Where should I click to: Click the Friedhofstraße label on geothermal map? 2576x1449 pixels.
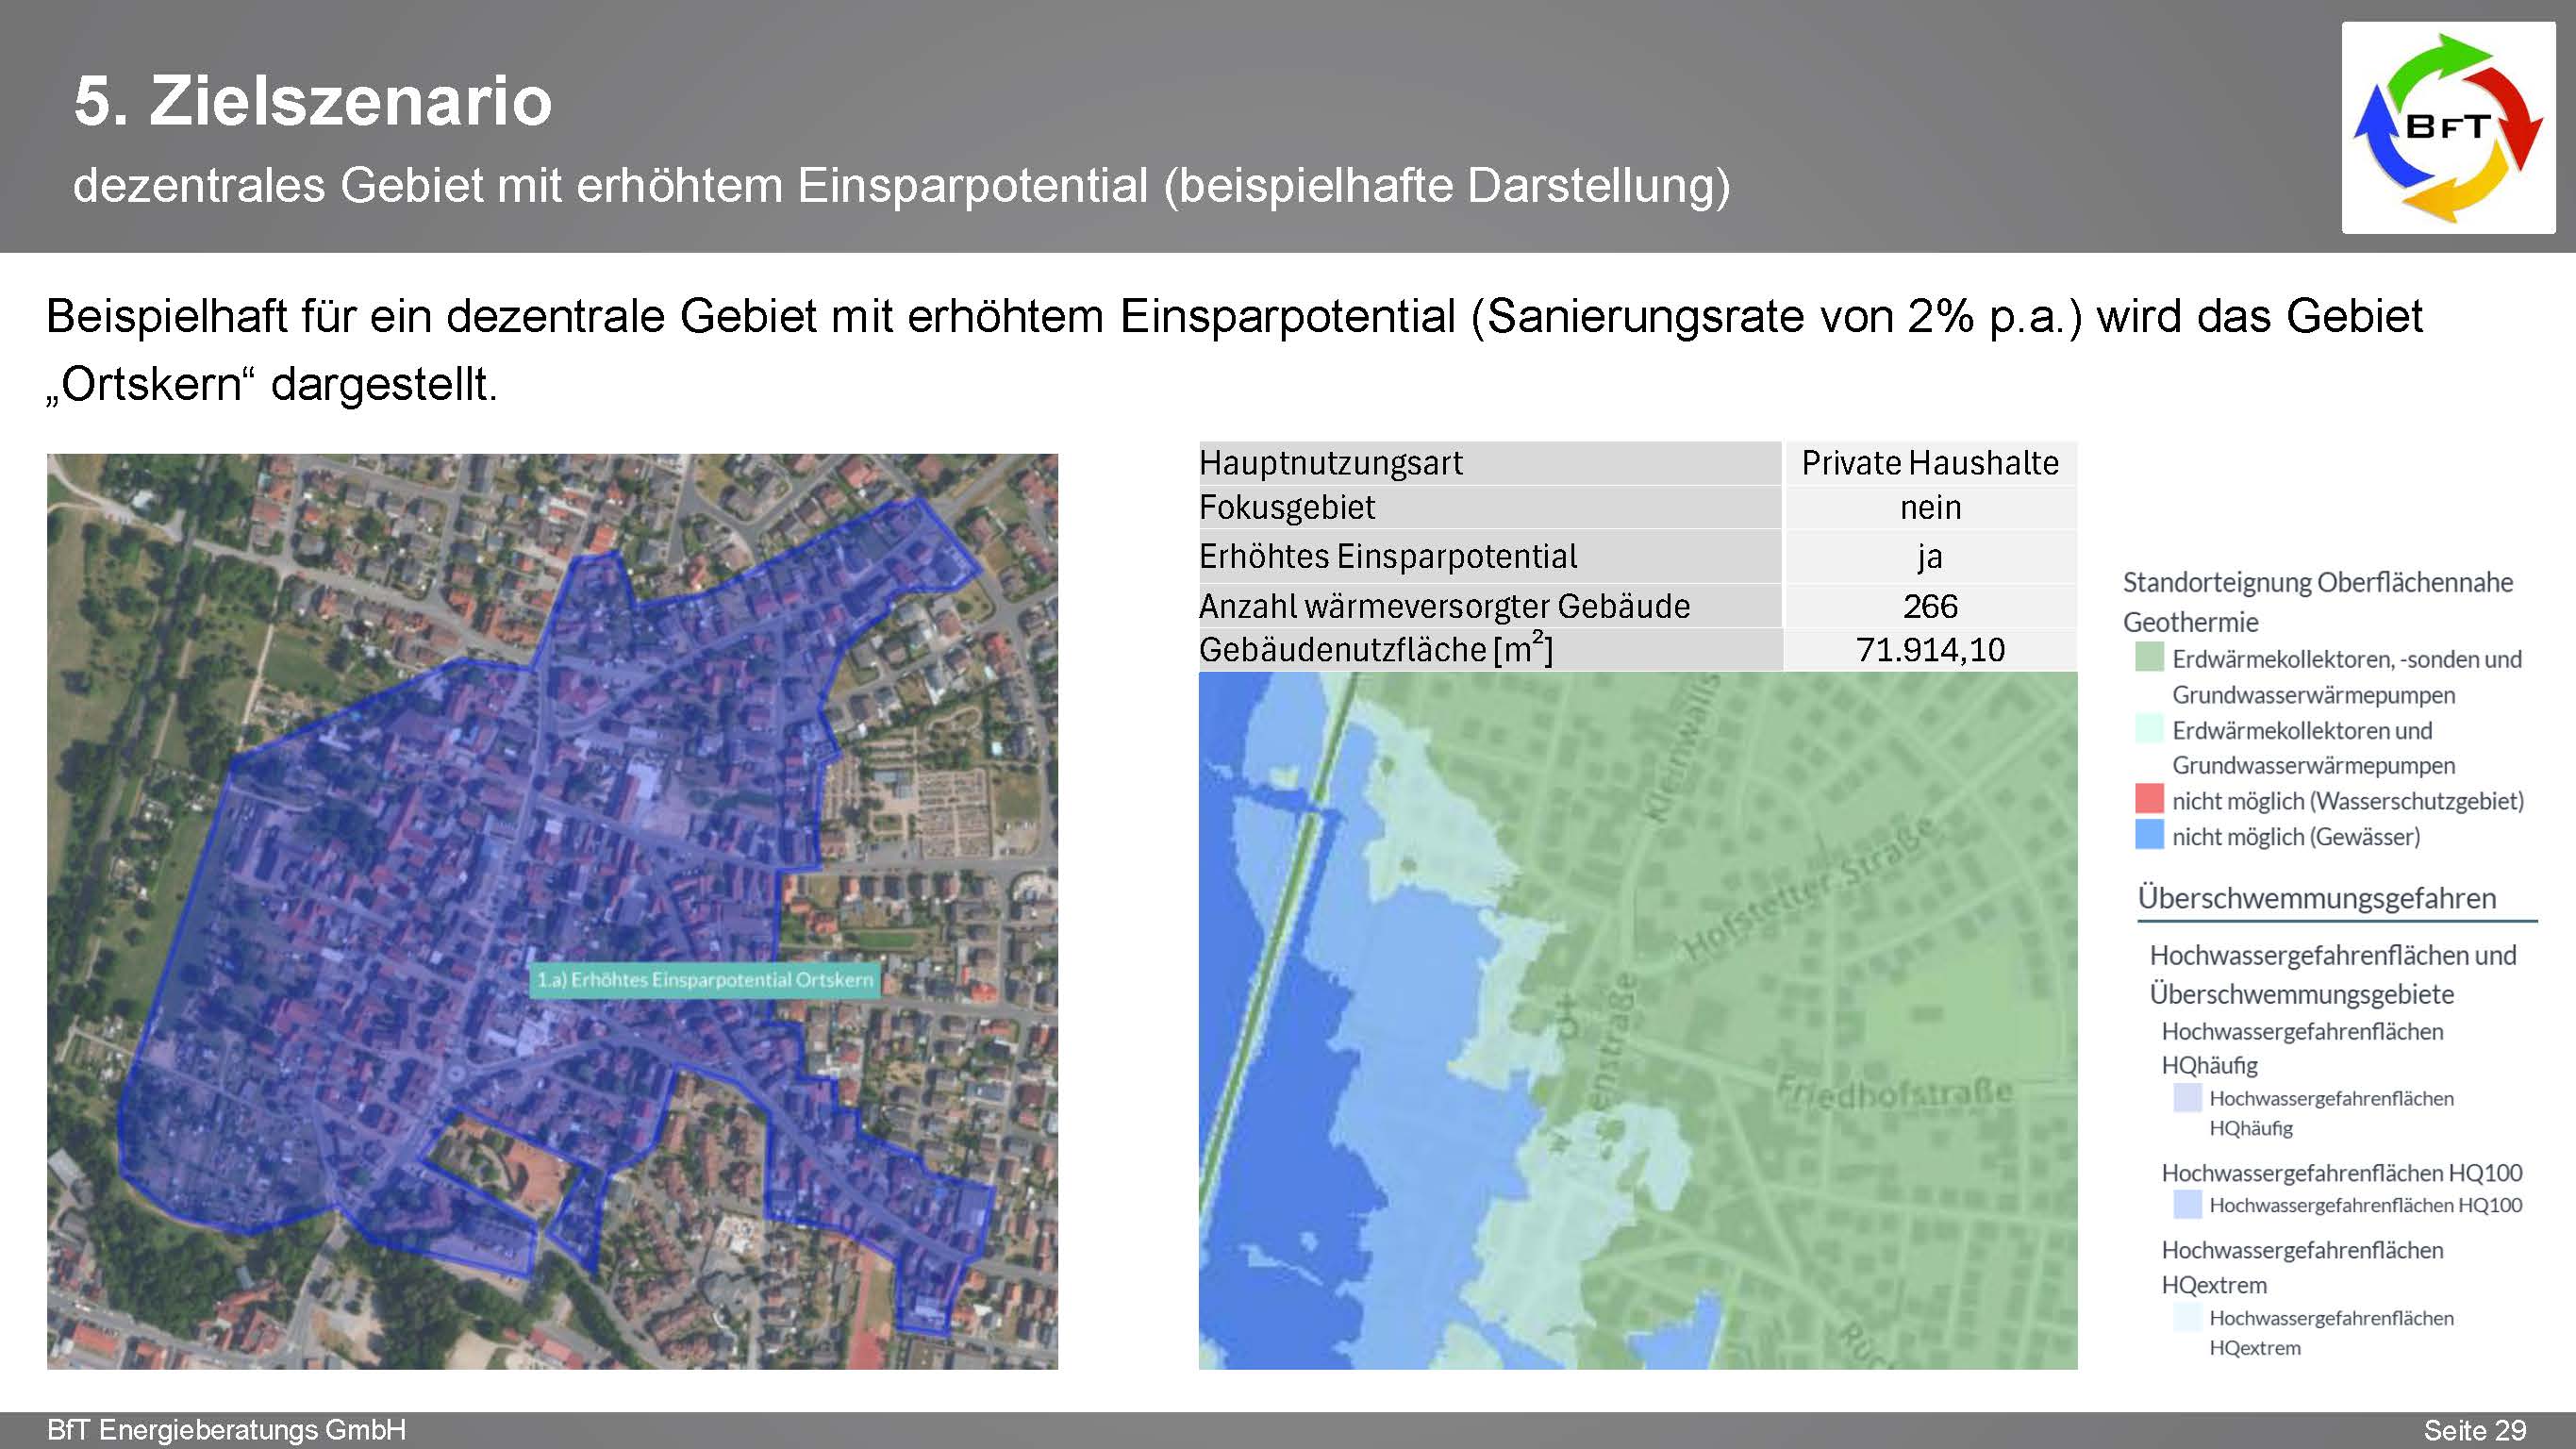[1893, 1093]
